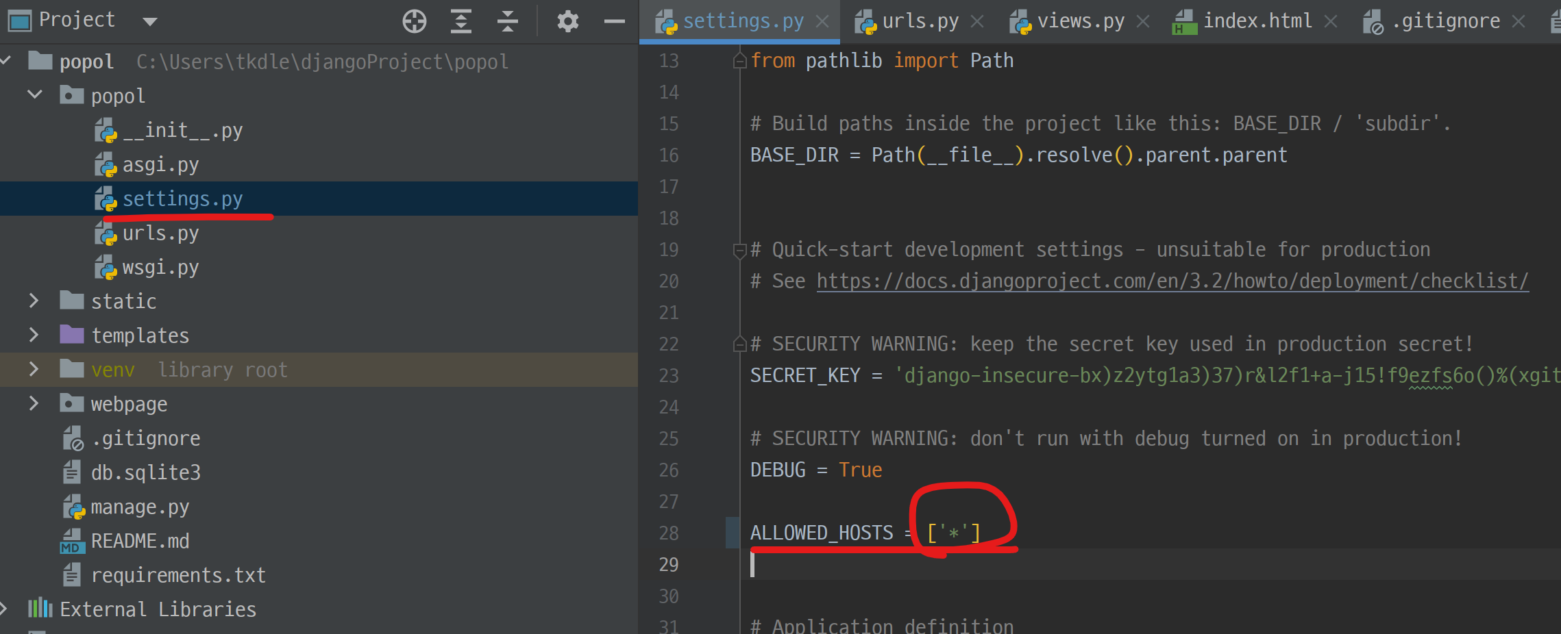This screenshot has width=1561, height=634.
Task: Click the Python file icon on views.py tab
Action: [1020, 22]
